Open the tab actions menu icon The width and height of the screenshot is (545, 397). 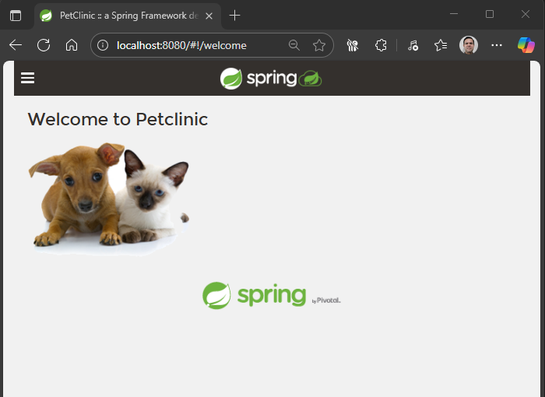(16, 16)
